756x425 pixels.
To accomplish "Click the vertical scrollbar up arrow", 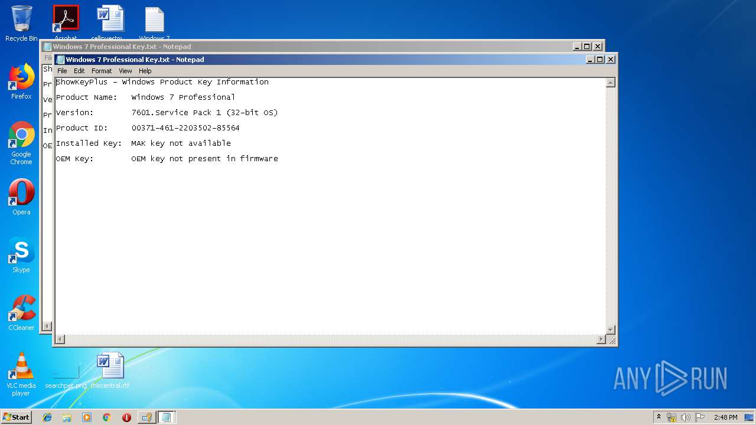I will tap(611, 83).
